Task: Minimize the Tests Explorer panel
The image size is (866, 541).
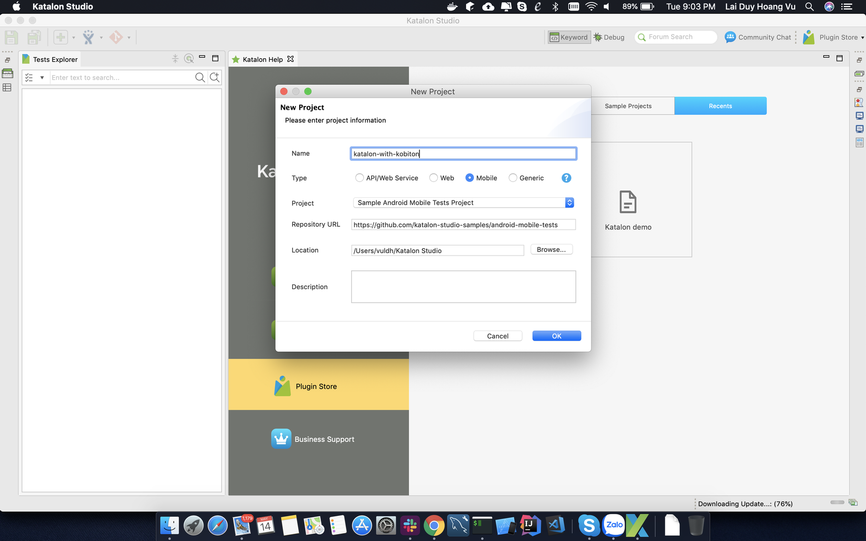Action: tap(202, 57)
